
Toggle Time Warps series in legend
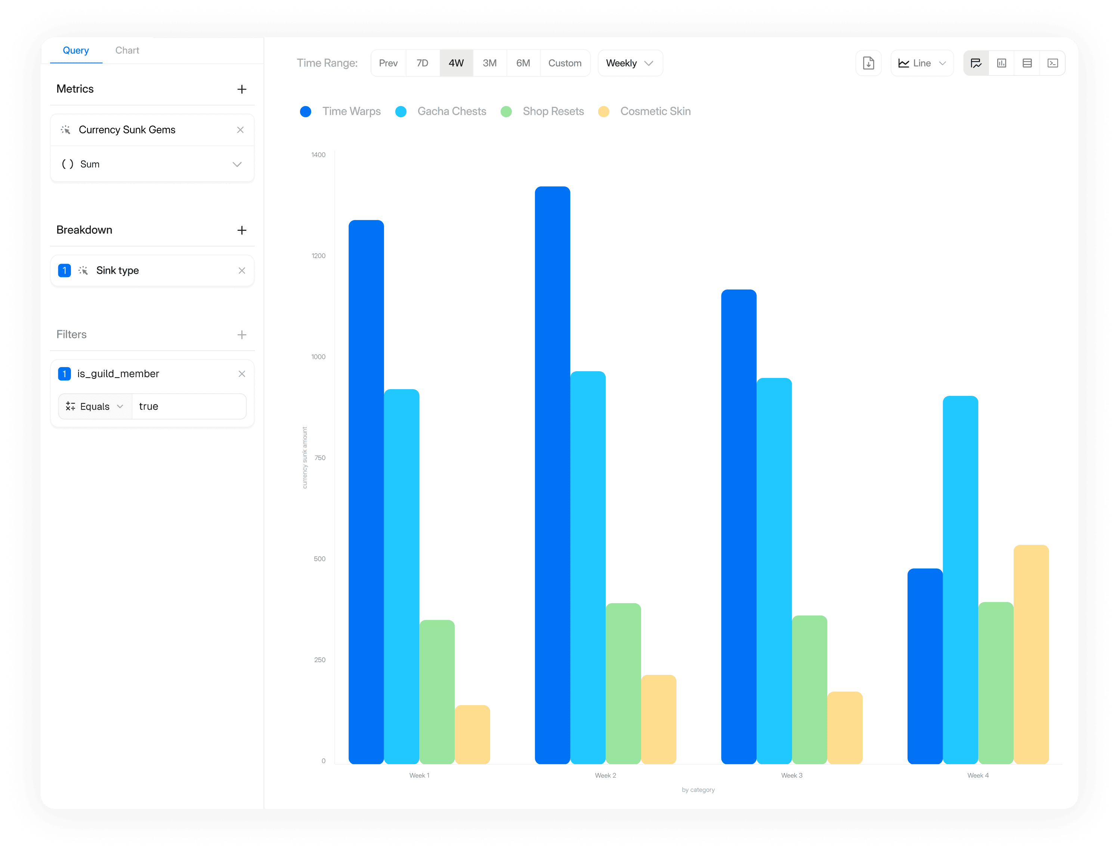tap(340, 111)
